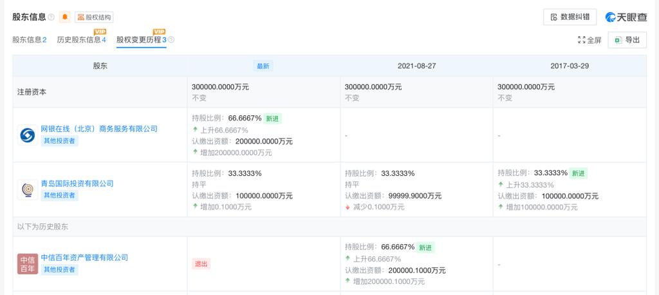Screen dimensions: 659x295
Task: Click the 注册资本 row label
Action: point(32,92)
